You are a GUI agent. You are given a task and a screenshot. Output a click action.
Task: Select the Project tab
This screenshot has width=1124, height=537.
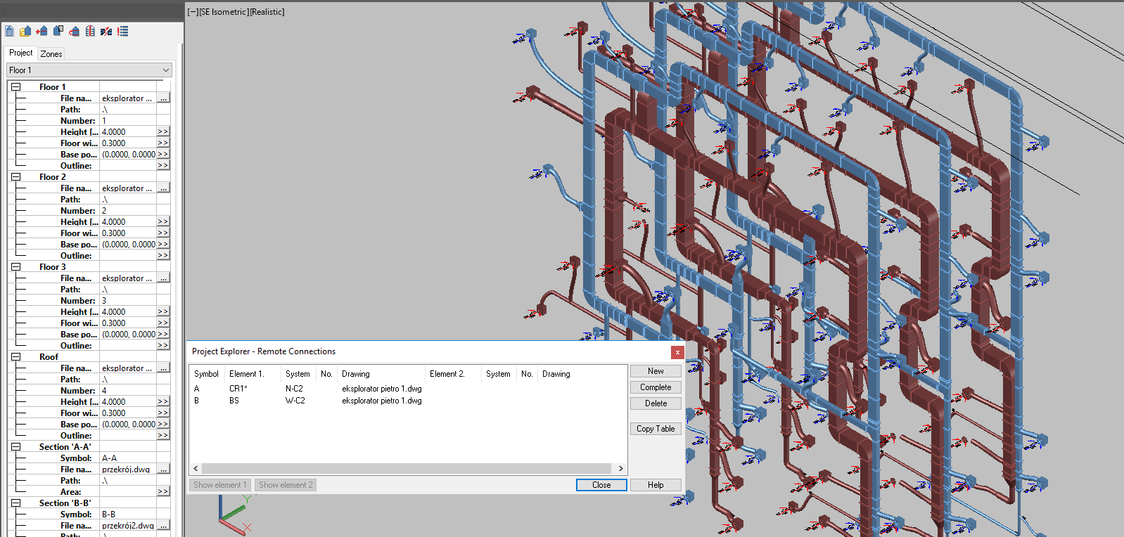pyautogui.click(x=21, y=53)
